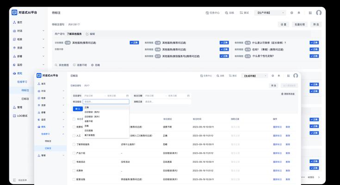The width and height of the screenshot is (340, 185).
Task: Click 清除筛选项 trash icon in the front window
Action: (282, 94)
